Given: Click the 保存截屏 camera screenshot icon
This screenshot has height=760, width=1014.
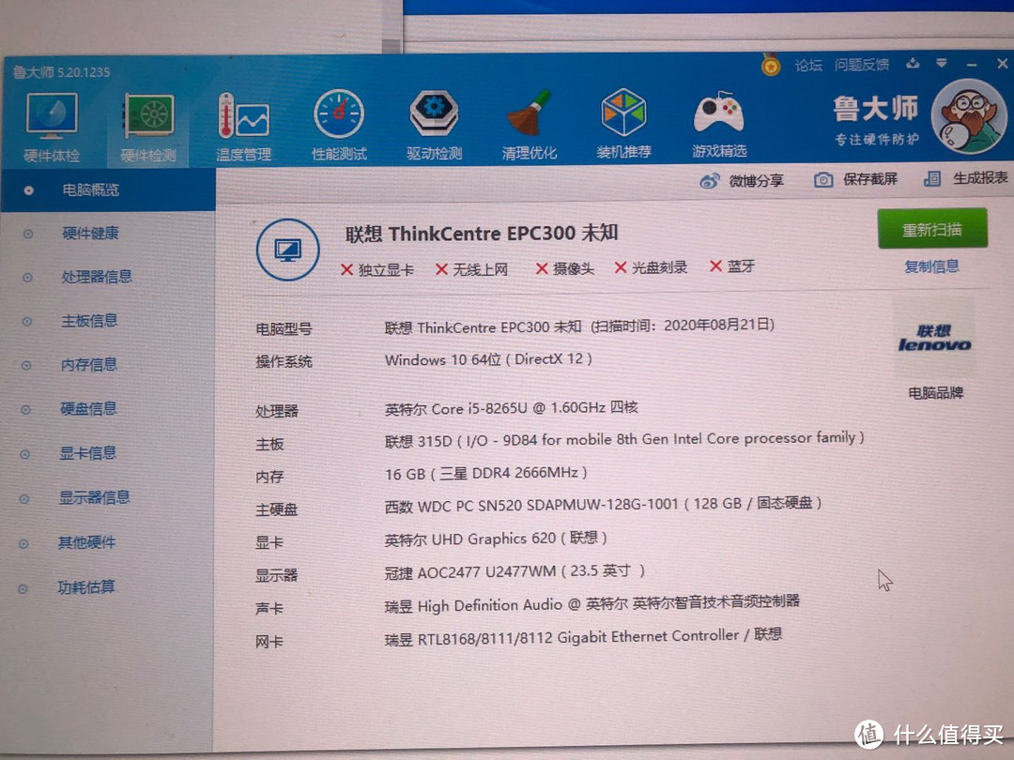Looking at the screenshot, I should coord(823,180).
